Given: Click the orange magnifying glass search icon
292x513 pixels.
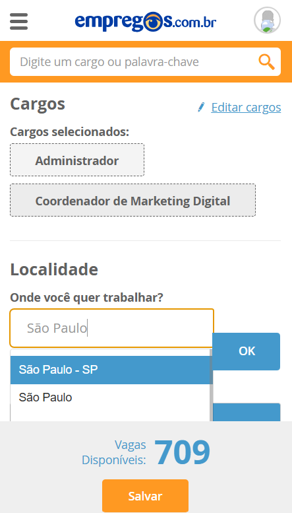Looking at the screenshot, I should (x=266, y=61).
